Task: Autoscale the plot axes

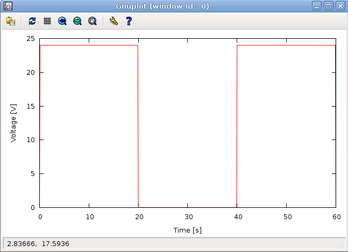Action: pyautogui.click(x=93, y=21)
